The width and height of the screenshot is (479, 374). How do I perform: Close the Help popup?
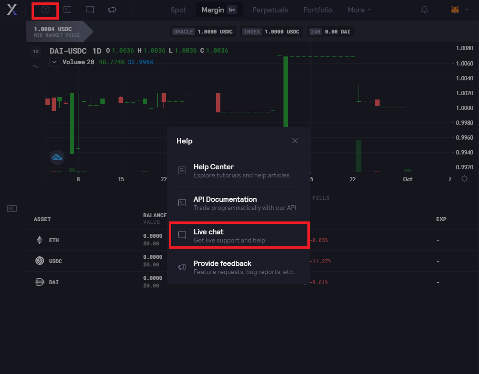[295, 141]
